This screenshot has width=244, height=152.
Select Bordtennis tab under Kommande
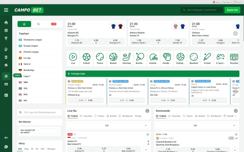pyautogui.click(x=214, y=116)
